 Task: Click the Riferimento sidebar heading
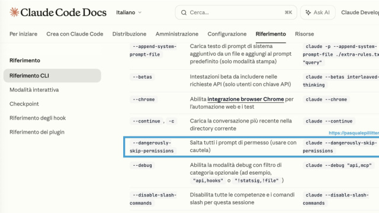pyautogui.click(x=25, y=60)
